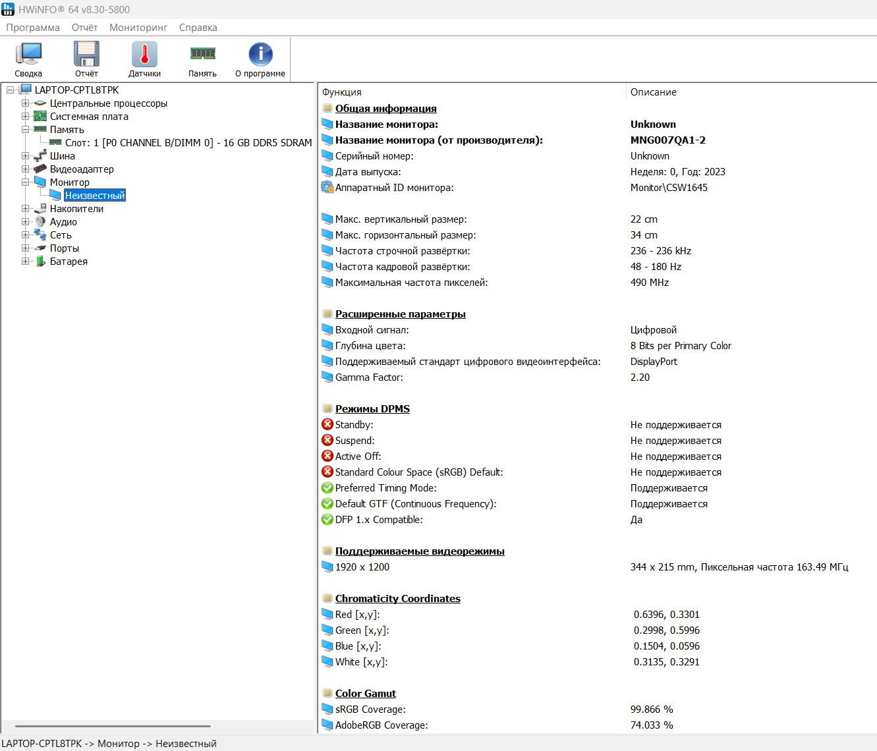Open the Программа menu
Screen dimensions: 877x751
point(33,28)
